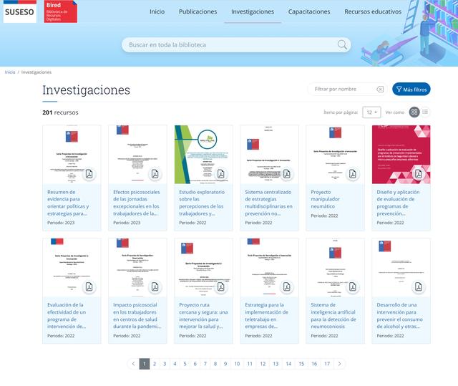Viewport: 458px width, 386px height.
Task: Open the Publicaciones menu item
Action: coord(198,12)
